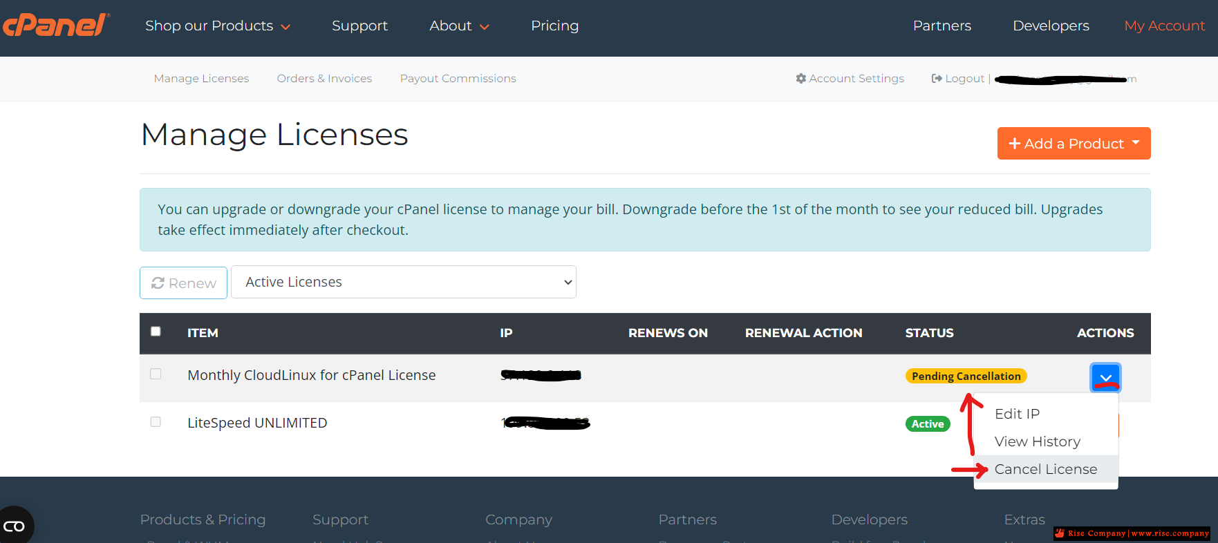Click the Active status badge
Screen dimensions: 1218x543
(x=928, y=423)
